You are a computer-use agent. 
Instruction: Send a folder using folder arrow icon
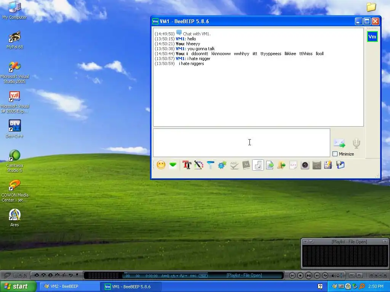pyautogui.click(x=281, y=165)
